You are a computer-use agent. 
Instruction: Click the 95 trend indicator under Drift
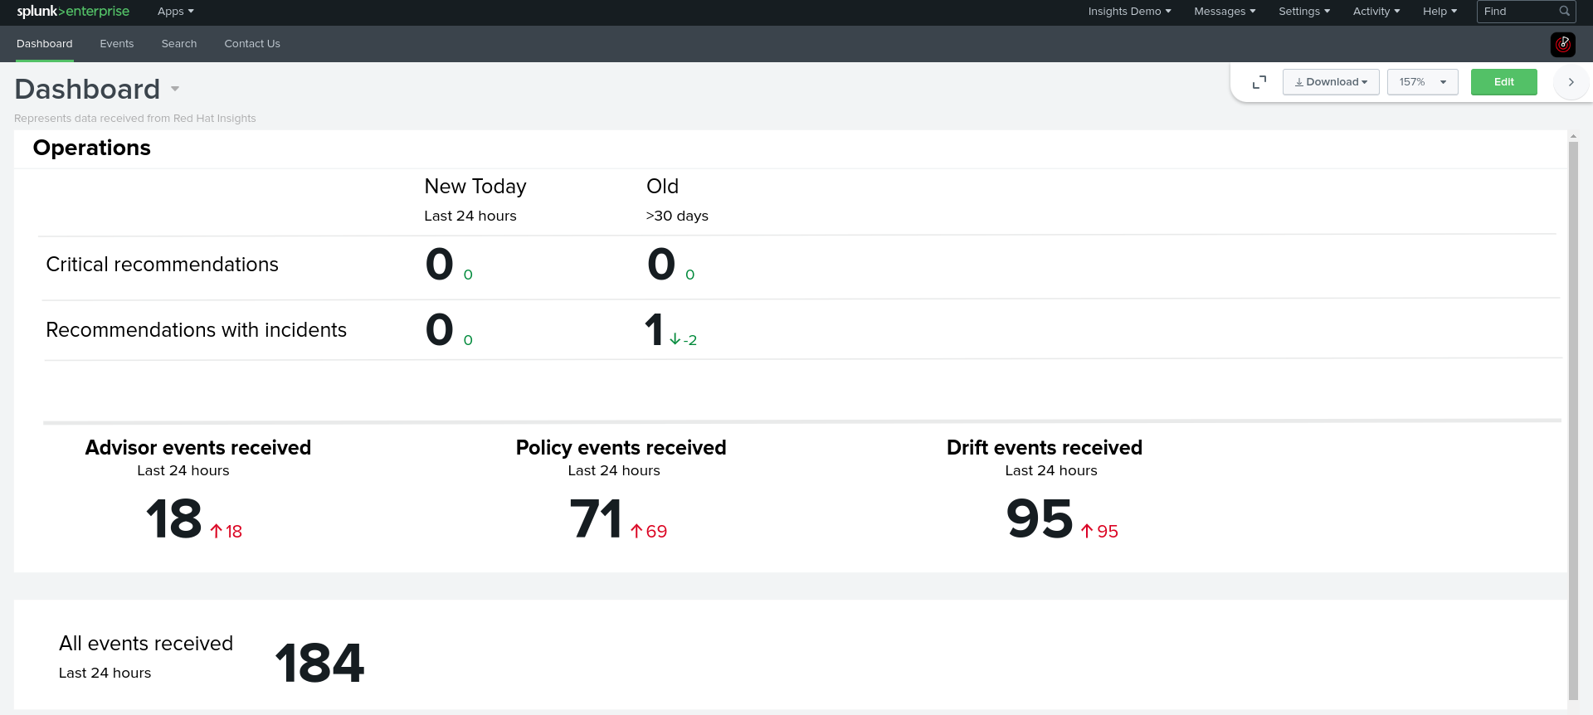(x=1099, y=532)
